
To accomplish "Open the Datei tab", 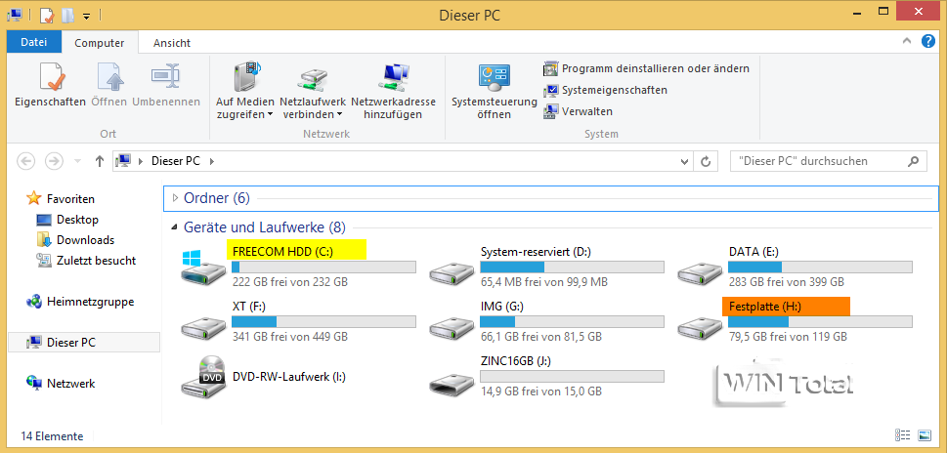I will coord(34,42).
